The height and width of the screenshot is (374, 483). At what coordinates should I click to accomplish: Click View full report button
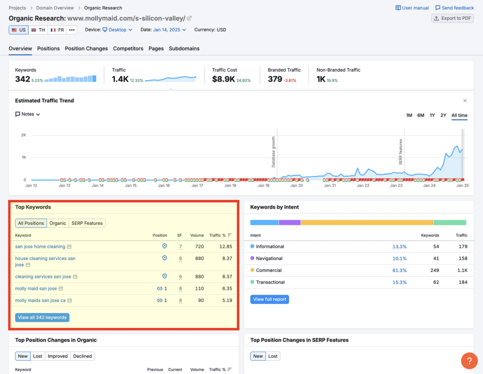pos(269,299)
